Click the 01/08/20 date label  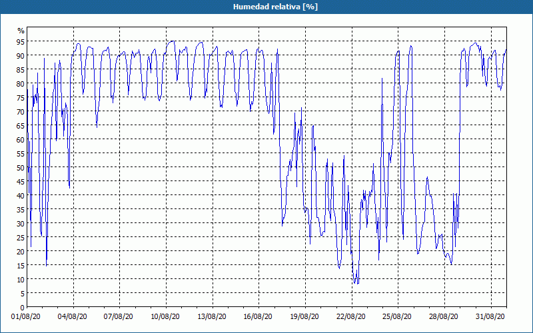click(x=26, y=317)
